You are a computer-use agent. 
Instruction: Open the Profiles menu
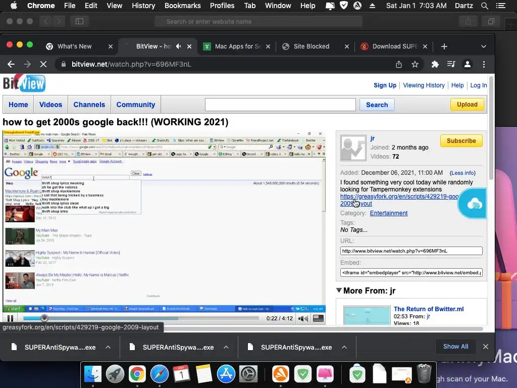pyautogui.click(x=222, y=6)
